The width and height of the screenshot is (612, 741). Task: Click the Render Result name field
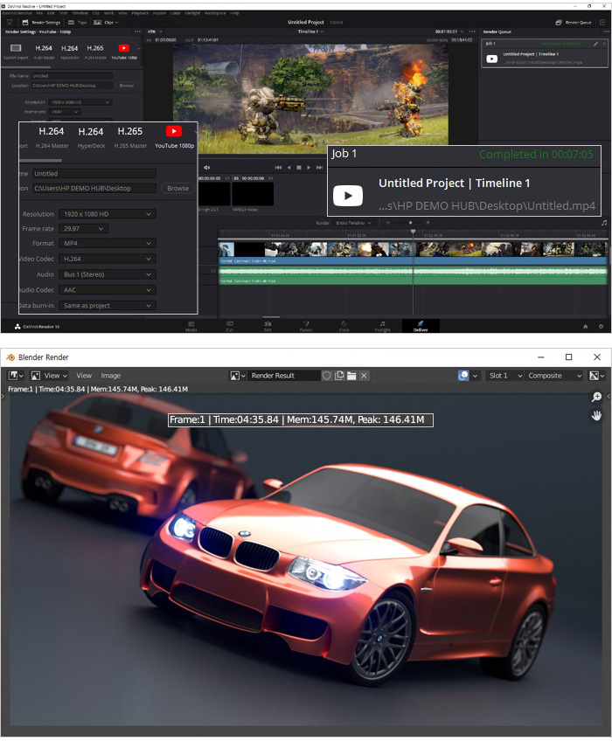284,375
